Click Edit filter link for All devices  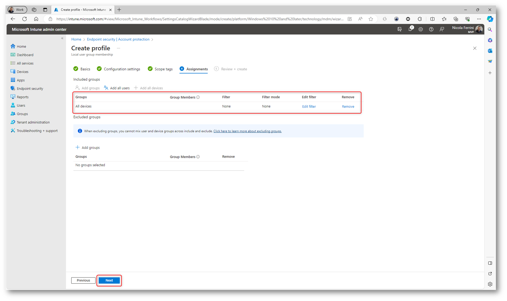[309, 107]
